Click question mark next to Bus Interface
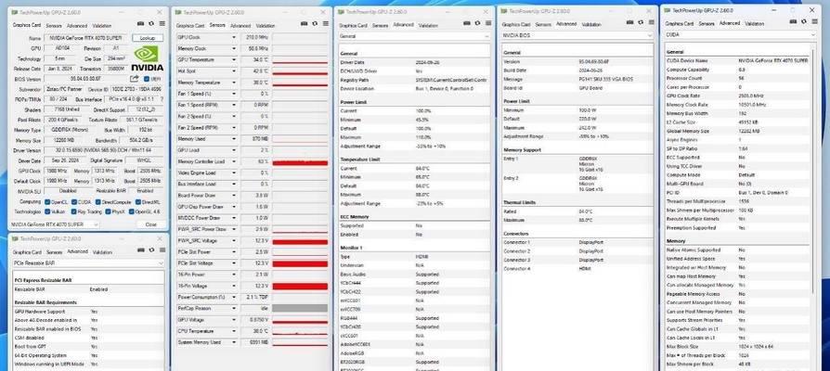830x371 pixels. point(162,99)
